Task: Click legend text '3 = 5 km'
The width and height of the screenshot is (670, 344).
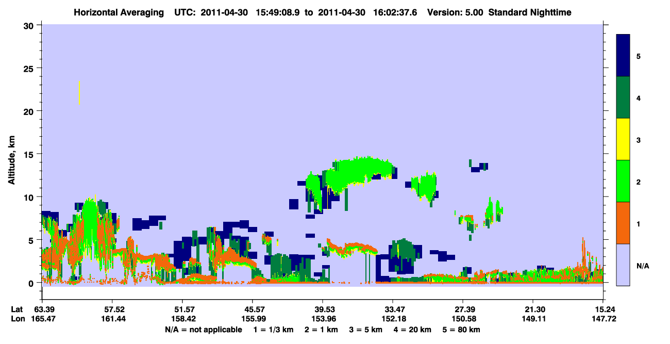Action: [x=366, y=330]
